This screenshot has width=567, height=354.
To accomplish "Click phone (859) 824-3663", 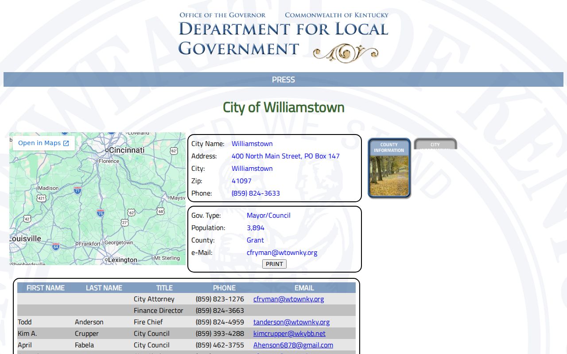I will click(220, 311).
